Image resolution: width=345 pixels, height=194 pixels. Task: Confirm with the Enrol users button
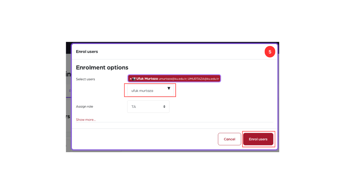258,139
